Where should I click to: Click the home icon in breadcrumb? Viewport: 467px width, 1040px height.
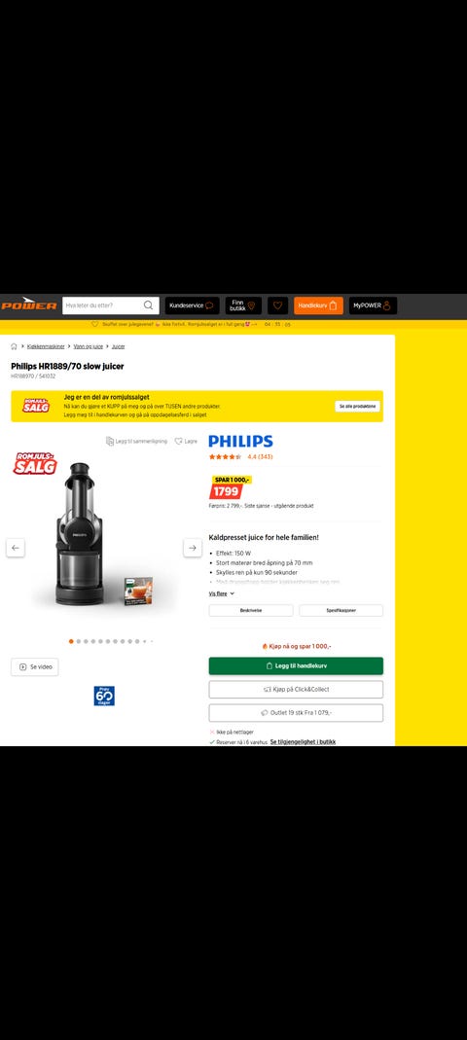(x=14, y=346)
